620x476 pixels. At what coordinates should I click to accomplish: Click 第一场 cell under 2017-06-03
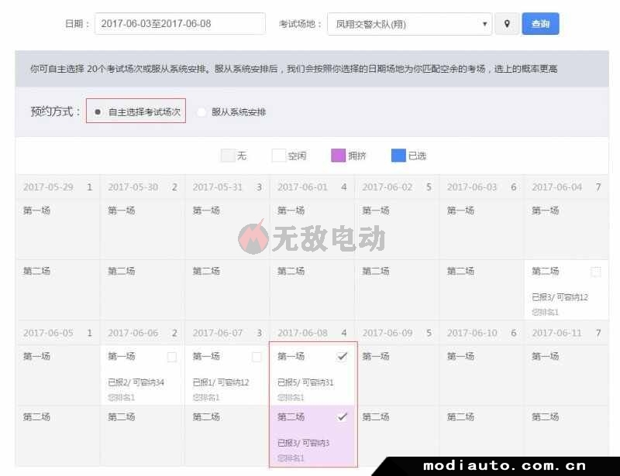tap(481, 229)
